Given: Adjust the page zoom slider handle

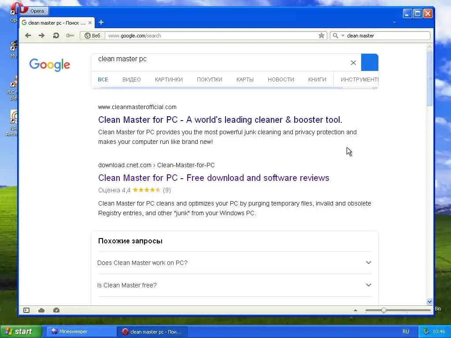Looking at the screenshot, I should (x=384, y=310).
